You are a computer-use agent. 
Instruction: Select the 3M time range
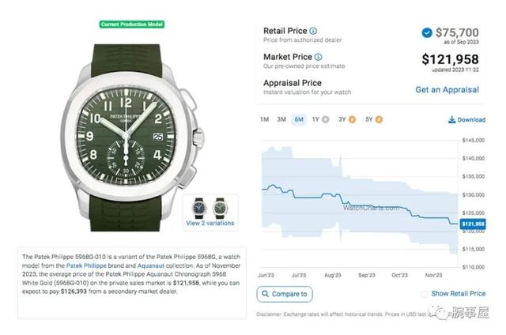coord(281,119)
